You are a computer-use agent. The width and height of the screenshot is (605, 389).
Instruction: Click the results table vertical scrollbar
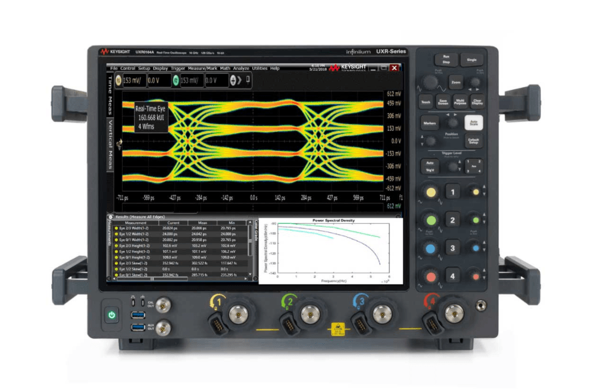pyautogui.click(x=250, y=248)
